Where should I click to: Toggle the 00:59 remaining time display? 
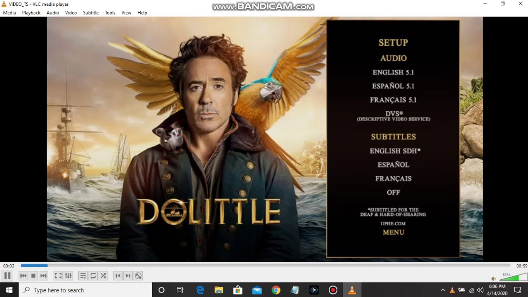click(x=521, y=266)
